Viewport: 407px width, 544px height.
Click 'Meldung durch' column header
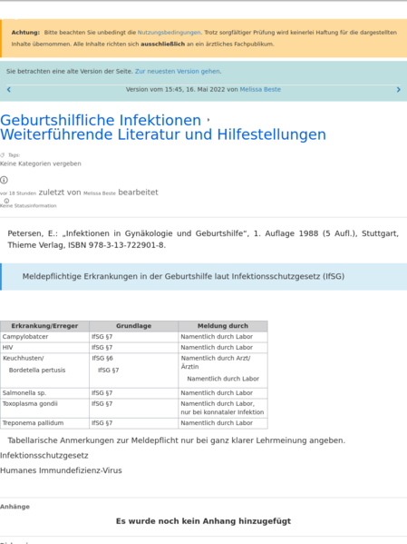tap(223, 326)
